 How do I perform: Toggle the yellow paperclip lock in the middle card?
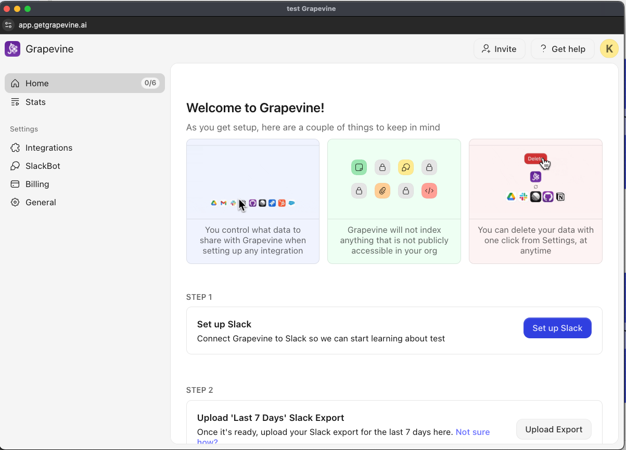[x=382, y=191]
